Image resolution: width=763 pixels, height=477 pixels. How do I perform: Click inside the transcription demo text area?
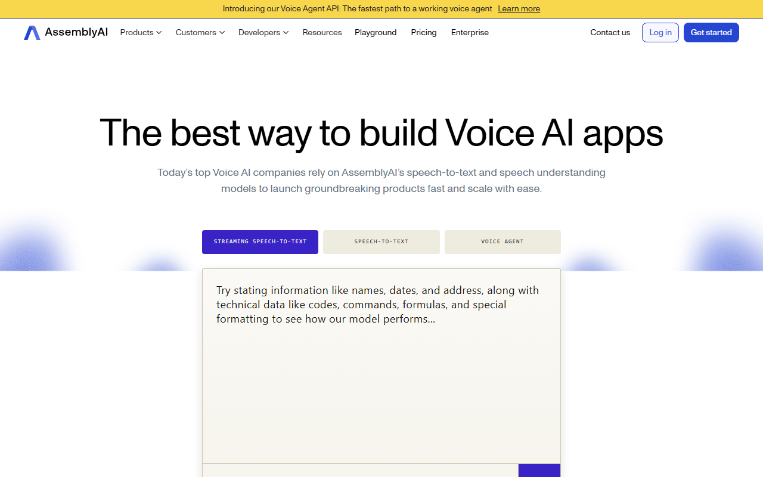381,366
